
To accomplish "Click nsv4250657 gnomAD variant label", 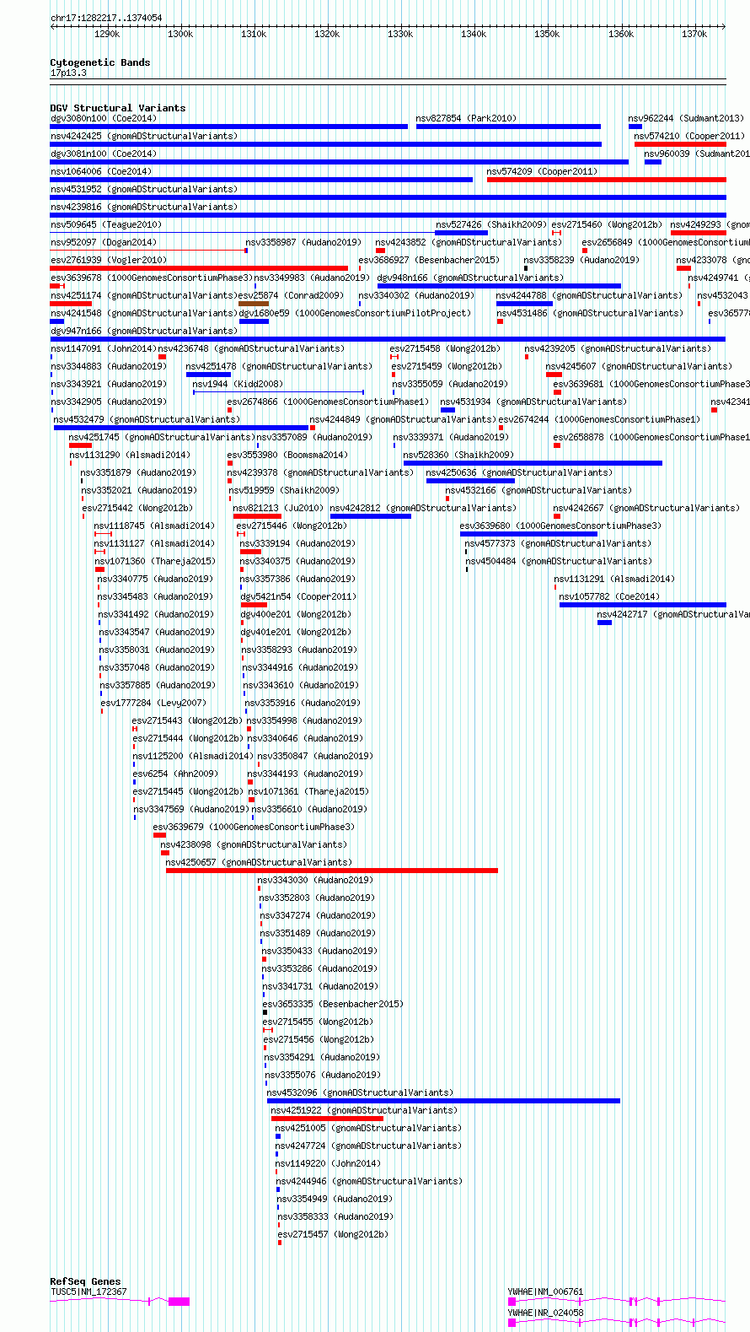I will 260,862.
